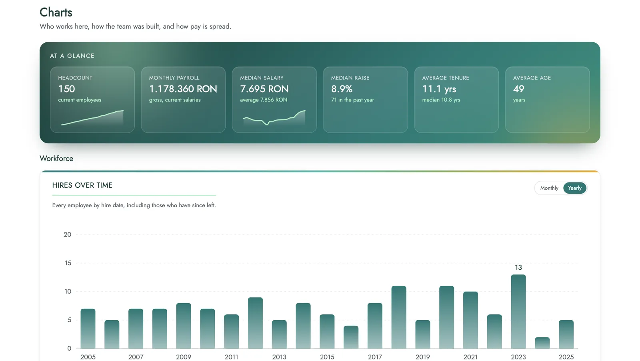Click the Headcount trend sparkline
Image resolution: width=640 pixels, height=361 pixels.
pos(92,118)
